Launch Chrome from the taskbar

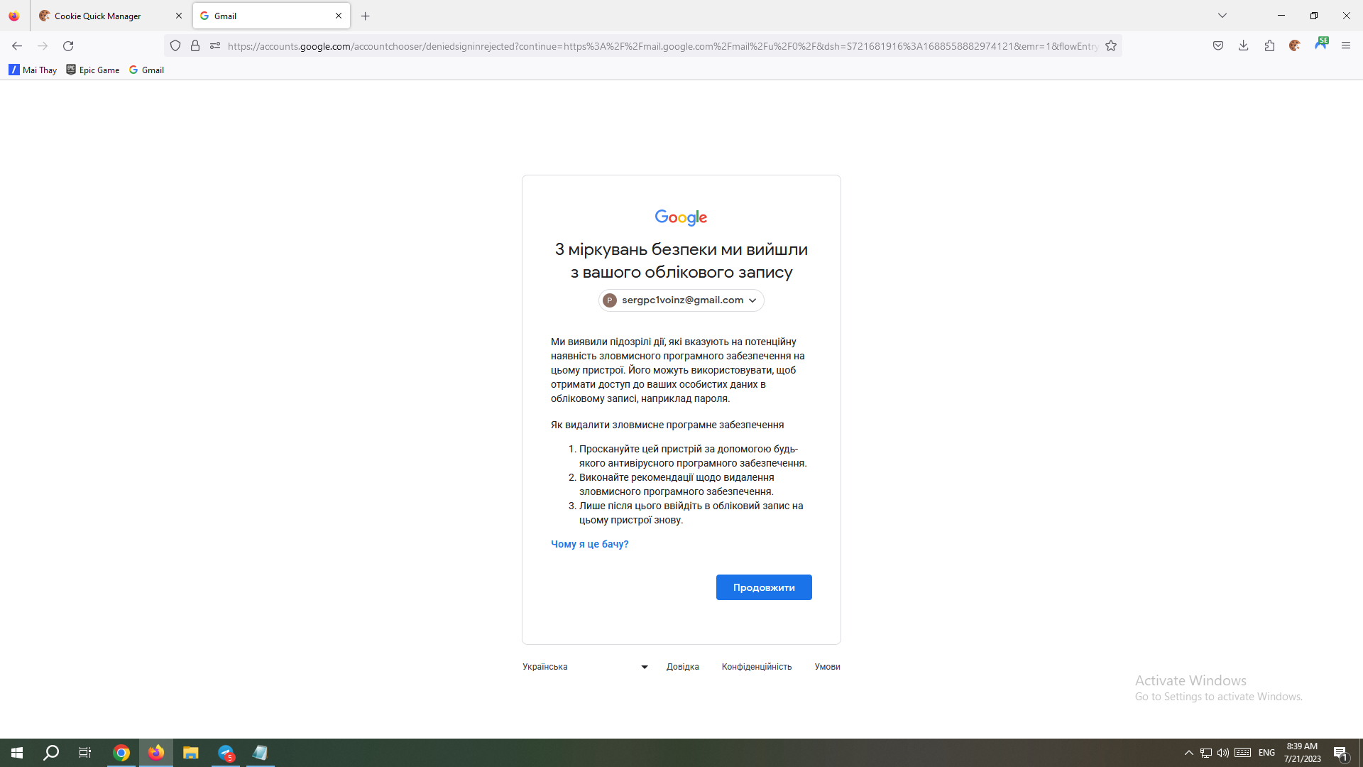(x=121, y=753)
